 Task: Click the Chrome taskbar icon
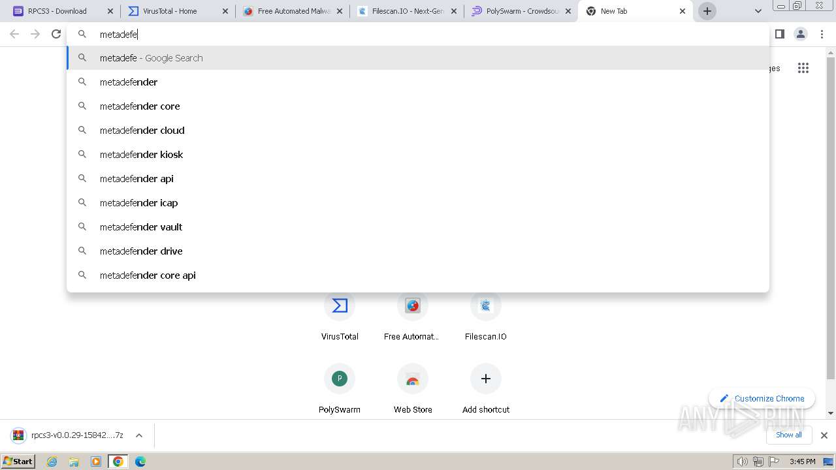(x=118, y=462)
